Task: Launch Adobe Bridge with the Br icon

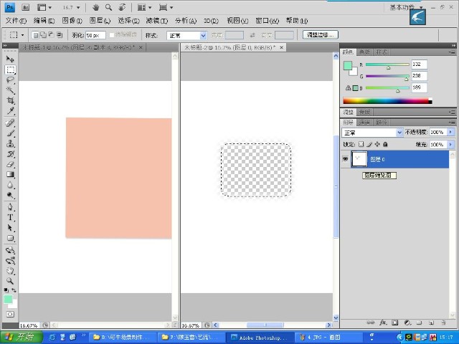Action: [x=25, y=7]
